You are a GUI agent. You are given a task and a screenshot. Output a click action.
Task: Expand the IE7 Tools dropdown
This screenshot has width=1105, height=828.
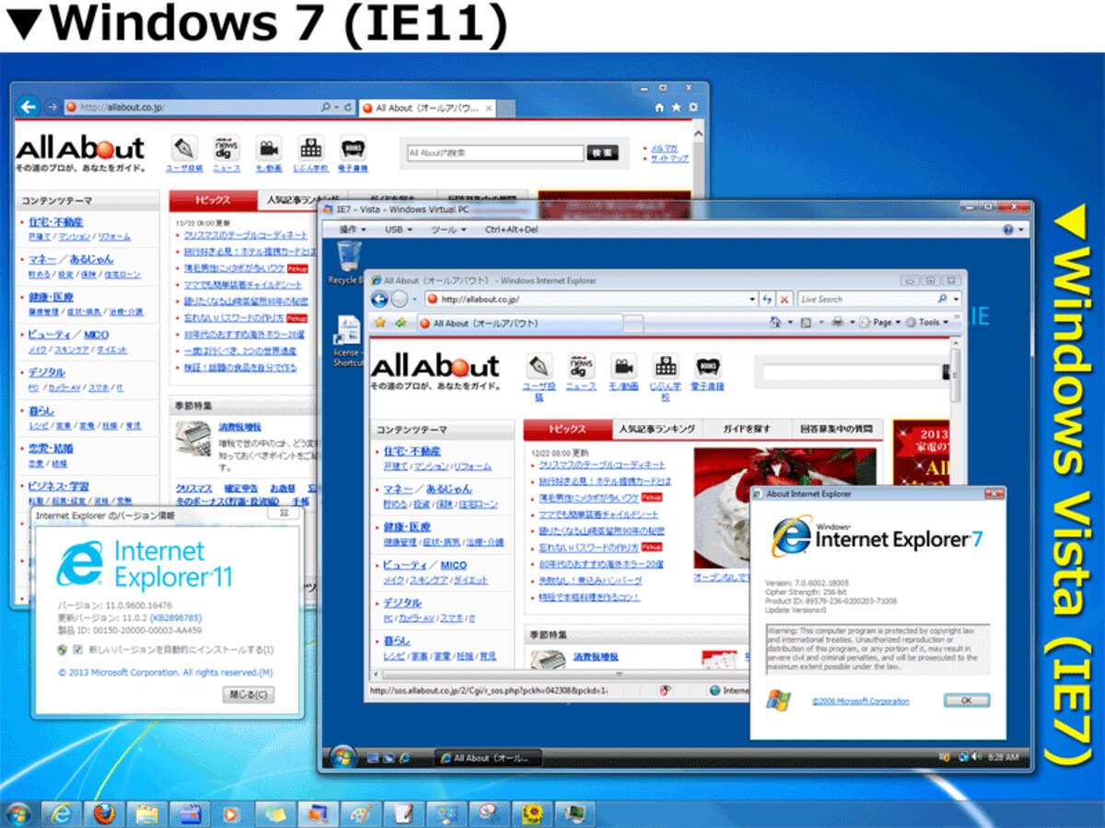[932, 322]
